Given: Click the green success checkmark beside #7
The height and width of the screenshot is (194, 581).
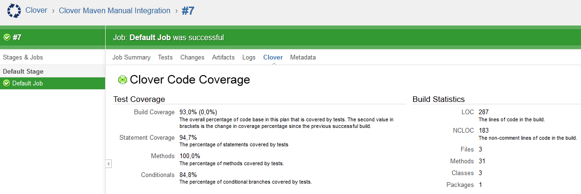Looking at the screenshot, I should click(7, 37).
